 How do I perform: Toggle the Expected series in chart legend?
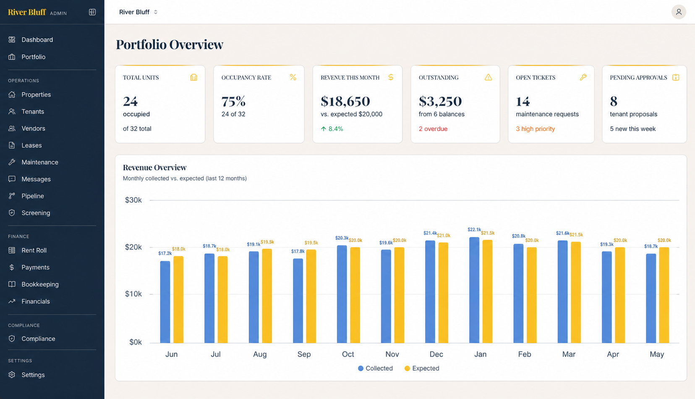pyautogui.click(x=422, y=368)
